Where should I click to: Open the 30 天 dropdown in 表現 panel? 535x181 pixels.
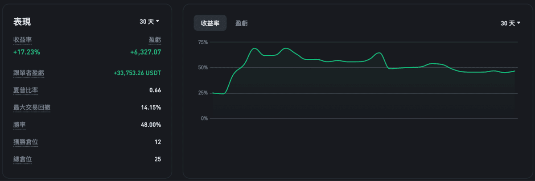pos(149,21)
